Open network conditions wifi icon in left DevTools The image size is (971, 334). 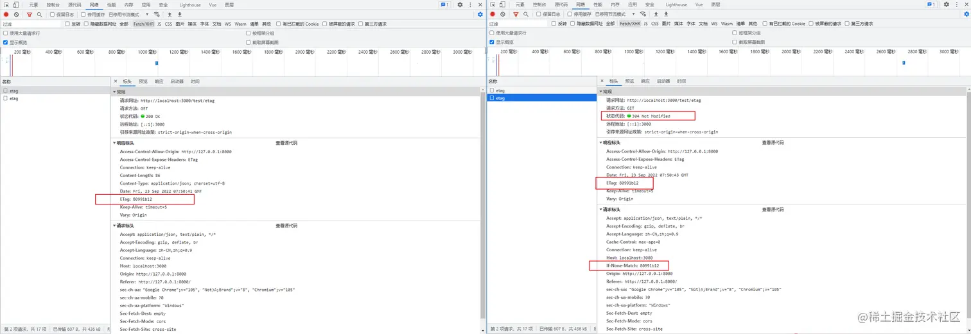pos(157,14)
